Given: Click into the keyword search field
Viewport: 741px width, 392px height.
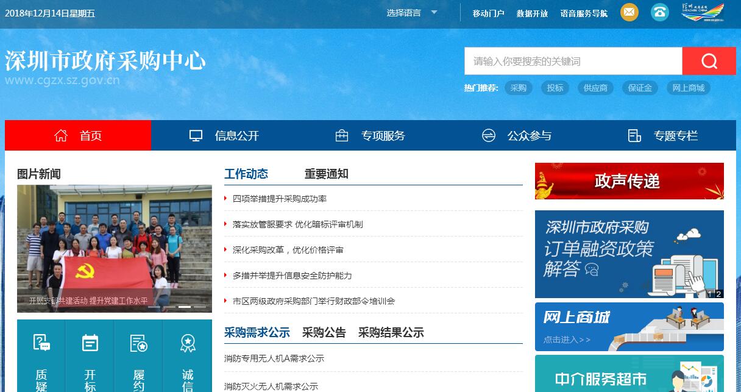Looking at the screenshot, I should coord(573,61).
